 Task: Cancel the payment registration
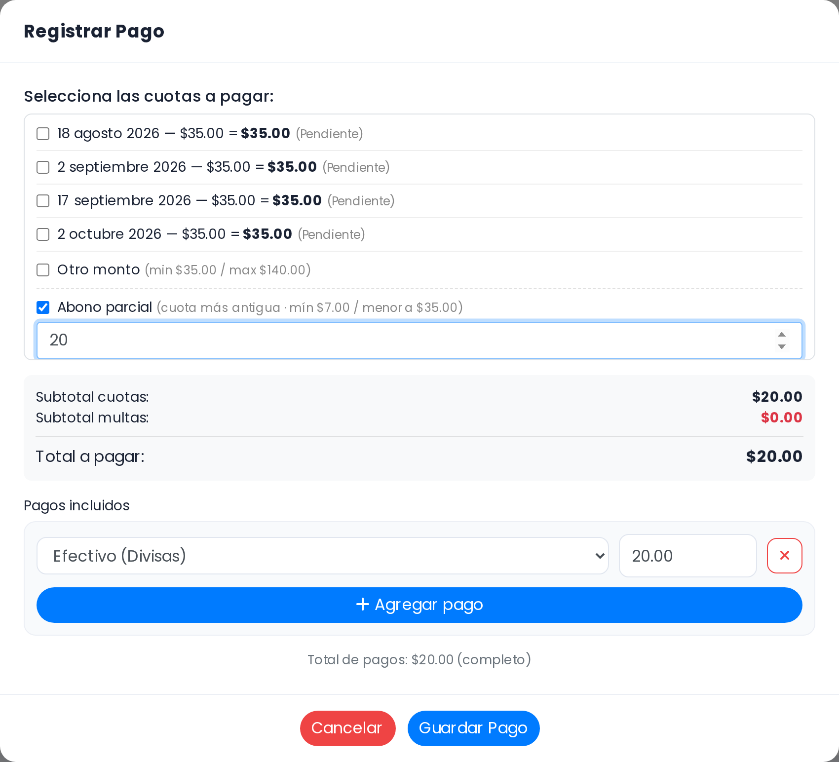click(x=348, y=728)
